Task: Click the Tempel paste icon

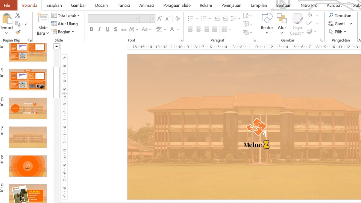Action: pos(7,19)
